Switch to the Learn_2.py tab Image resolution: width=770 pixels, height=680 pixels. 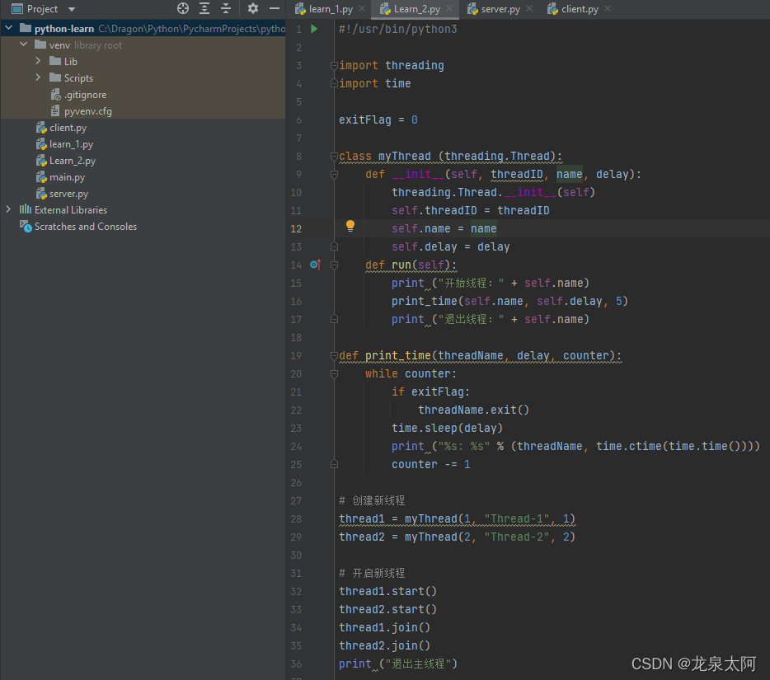[416, 9]
